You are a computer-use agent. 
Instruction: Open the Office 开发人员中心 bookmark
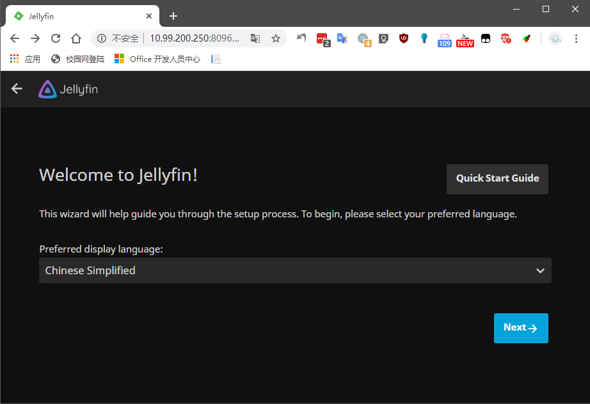point(157,59)
